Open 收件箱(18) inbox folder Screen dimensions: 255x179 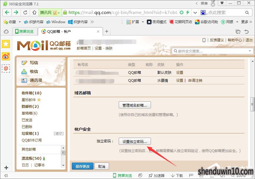click(x=32, y=93)
